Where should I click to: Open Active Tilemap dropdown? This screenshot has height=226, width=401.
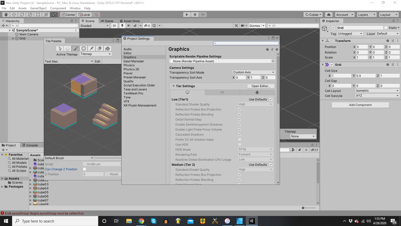[95, 54]
